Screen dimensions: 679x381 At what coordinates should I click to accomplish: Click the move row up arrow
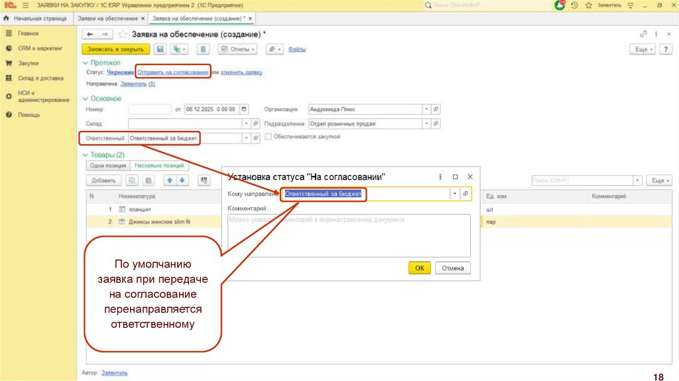[169, 180]
